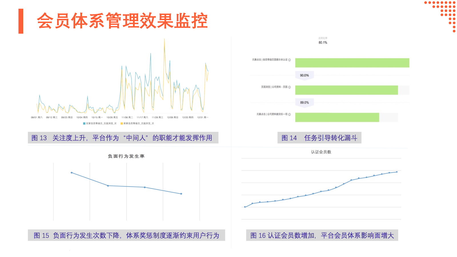Expand the 90.0% conversion step arrow
Screen dimensions: 457x257
pyautogui.click(x=305, y=75)
